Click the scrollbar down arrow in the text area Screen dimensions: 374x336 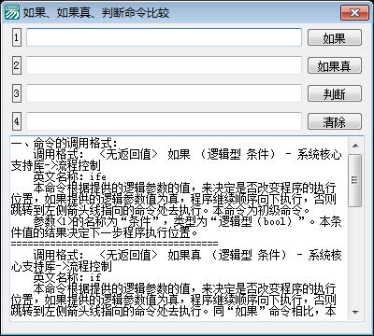355,312
